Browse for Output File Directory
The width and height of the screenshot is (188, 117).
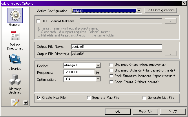[171, 54]
